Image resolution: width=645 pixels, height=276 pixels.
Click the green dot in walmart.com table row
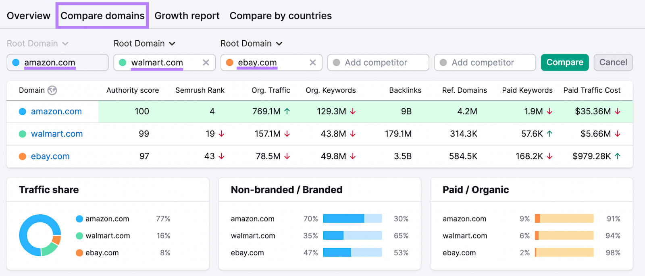pos(23,134)
